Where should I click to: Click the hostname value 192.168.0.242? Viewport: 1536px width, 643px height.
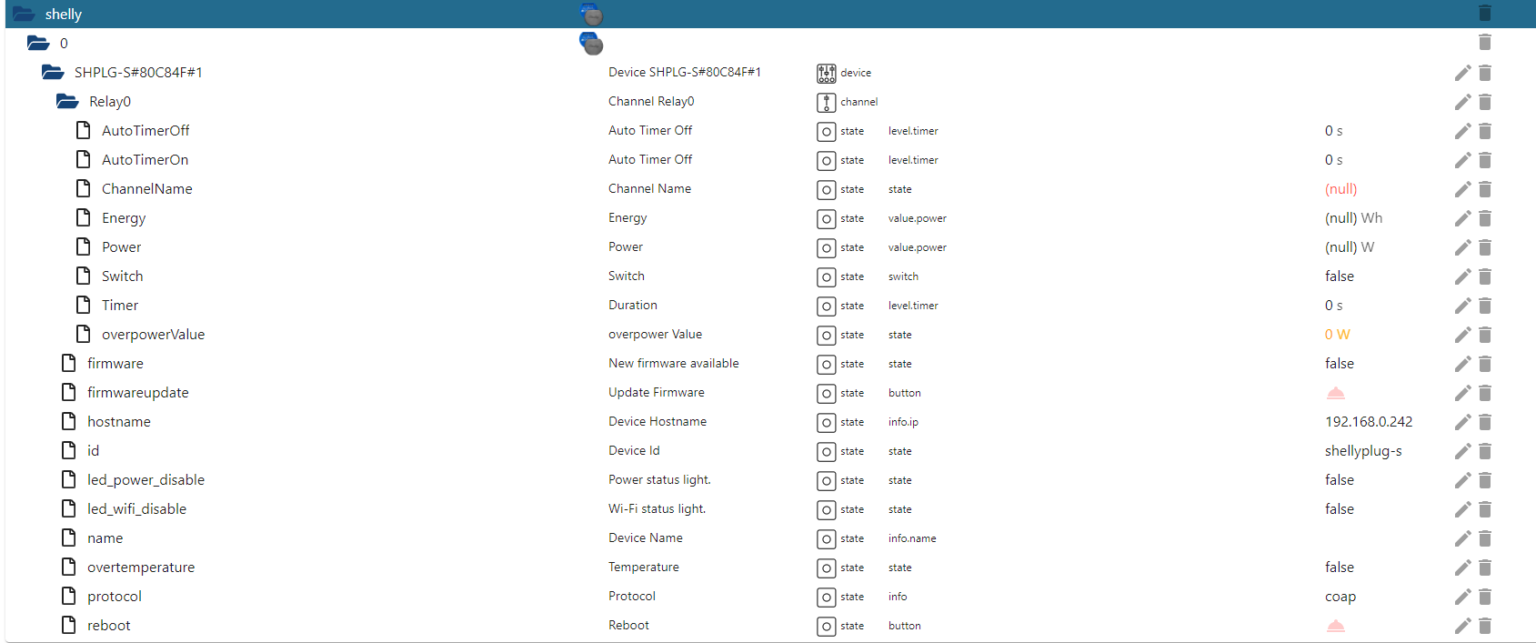[1369, 422]
